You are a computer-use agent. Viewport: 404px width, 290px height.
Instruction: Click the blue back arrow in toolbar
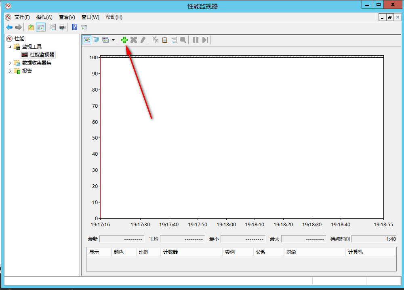(x=9, y=27)
